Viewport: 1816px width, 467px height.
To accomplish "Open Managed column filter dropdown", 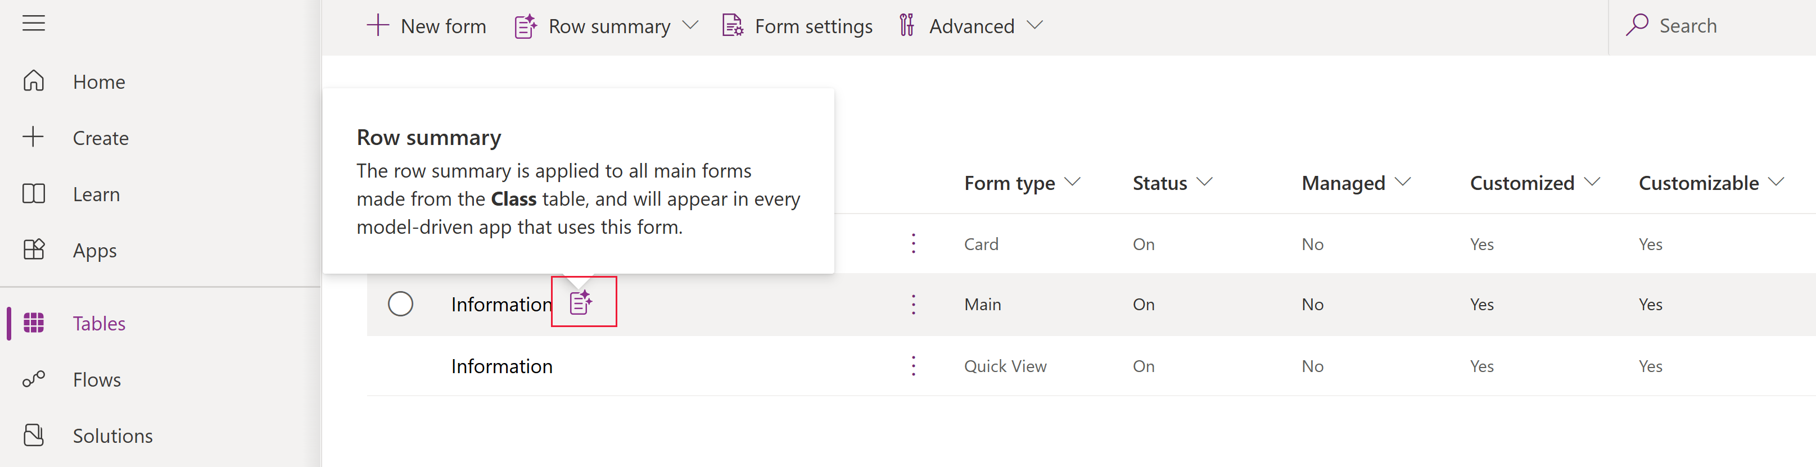I will 1403,182.
